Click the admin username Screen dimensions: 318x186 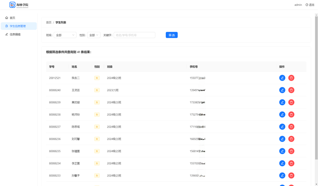(x=298, y=5)
